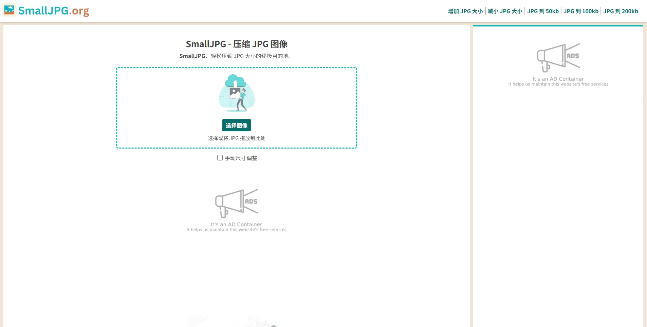Viewport: 647px width, 327px height.
Task: Open the SmallJPG.org home link text
Action: click(x=54, y=11)
